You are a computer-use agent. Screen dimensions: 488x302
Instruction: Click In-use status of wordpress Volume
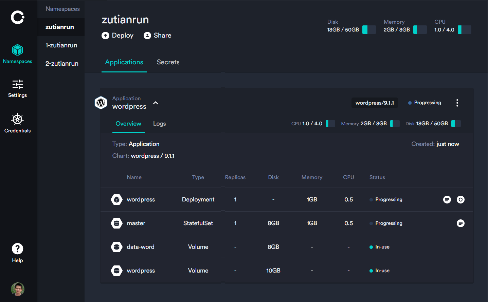pyautogui.click(x=379, y=271)
